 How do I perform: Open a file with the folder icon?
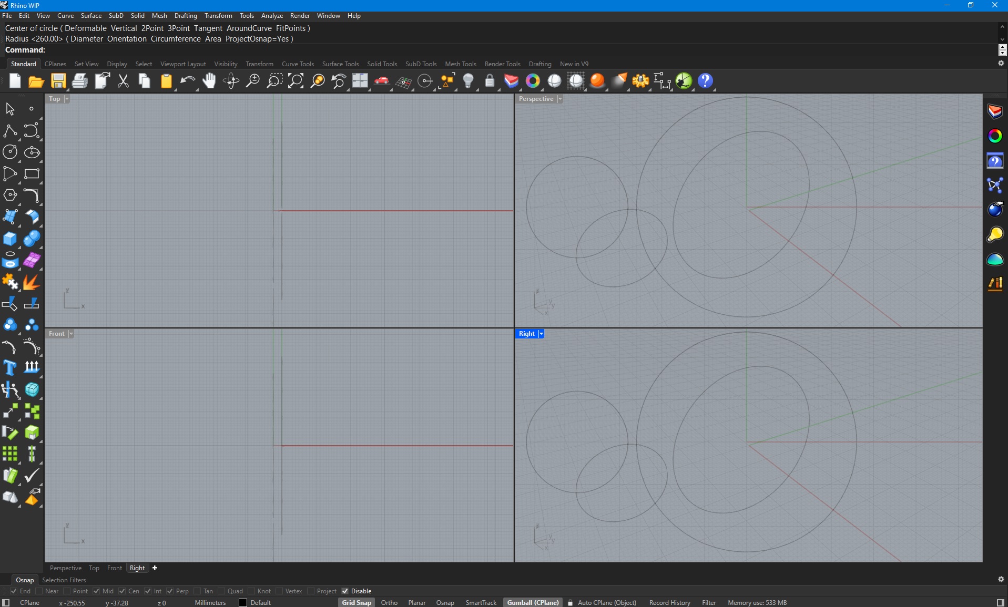coord(36,81)
